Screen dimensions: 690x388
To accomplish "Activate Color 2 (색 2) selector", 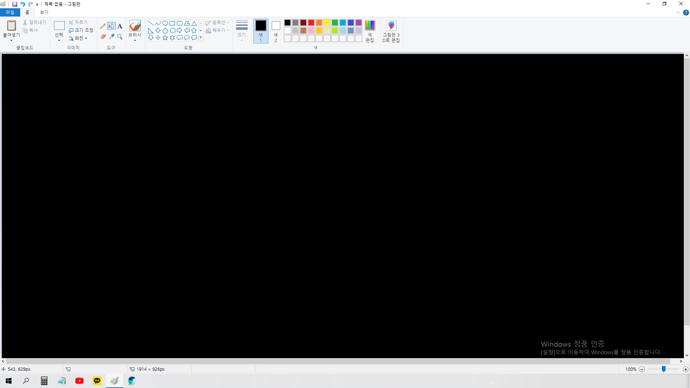I will (x=276, y=31).
